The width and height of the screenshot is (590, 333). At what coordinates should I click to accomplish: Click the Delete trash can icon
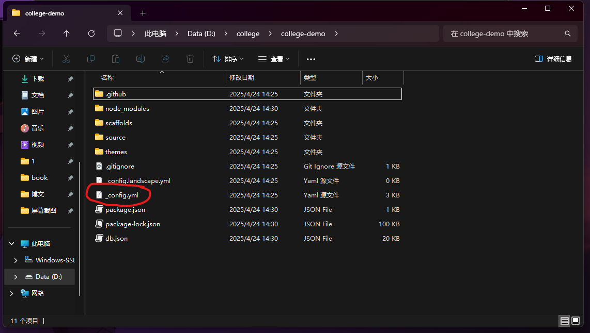pos(190,59)
